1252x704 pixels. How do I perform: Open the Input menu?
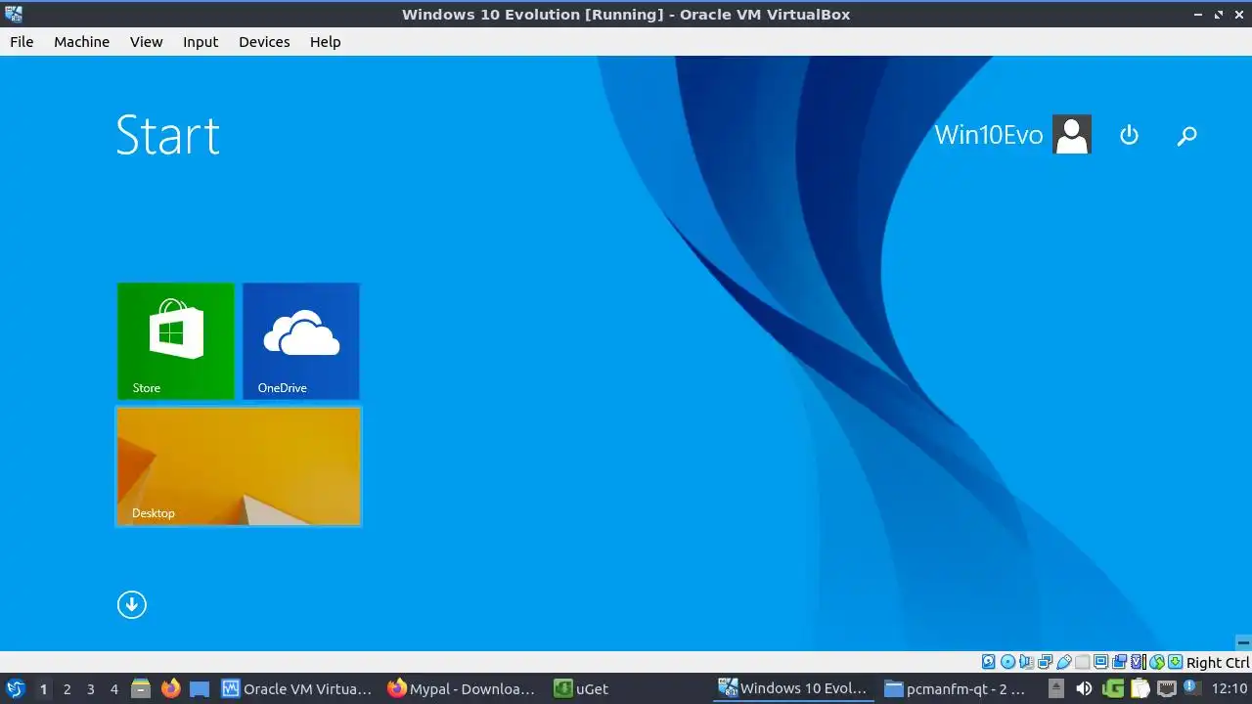(x=201, y=42)
